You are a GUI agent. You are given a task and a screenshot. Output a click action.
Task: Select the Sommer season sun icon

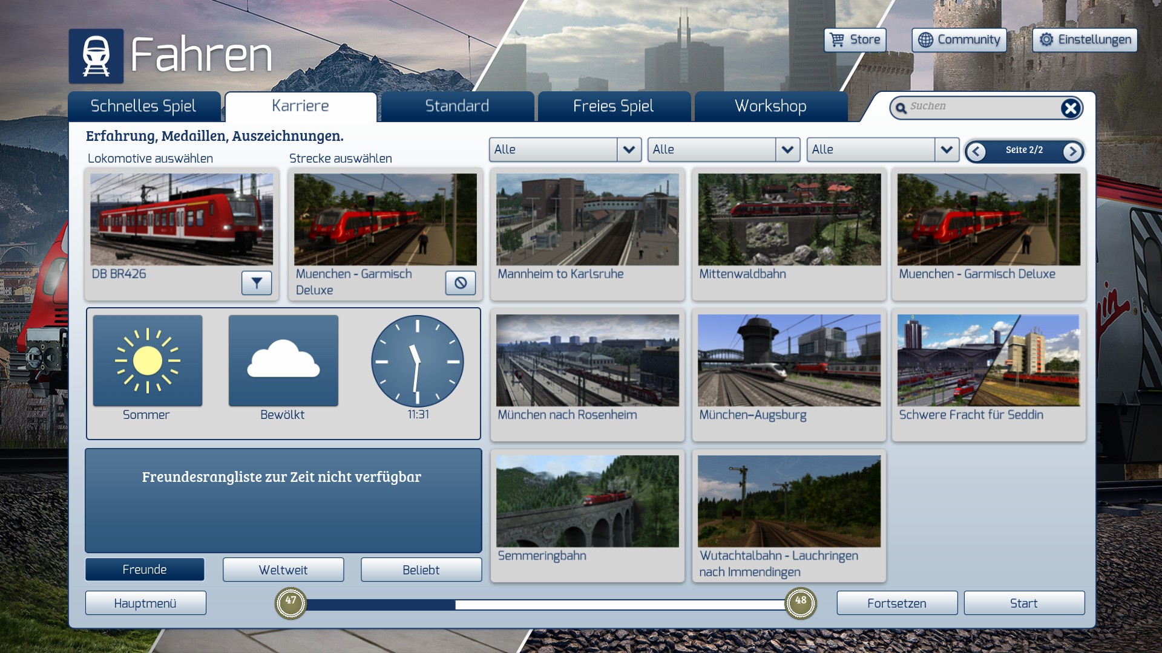tap(148, 361)
